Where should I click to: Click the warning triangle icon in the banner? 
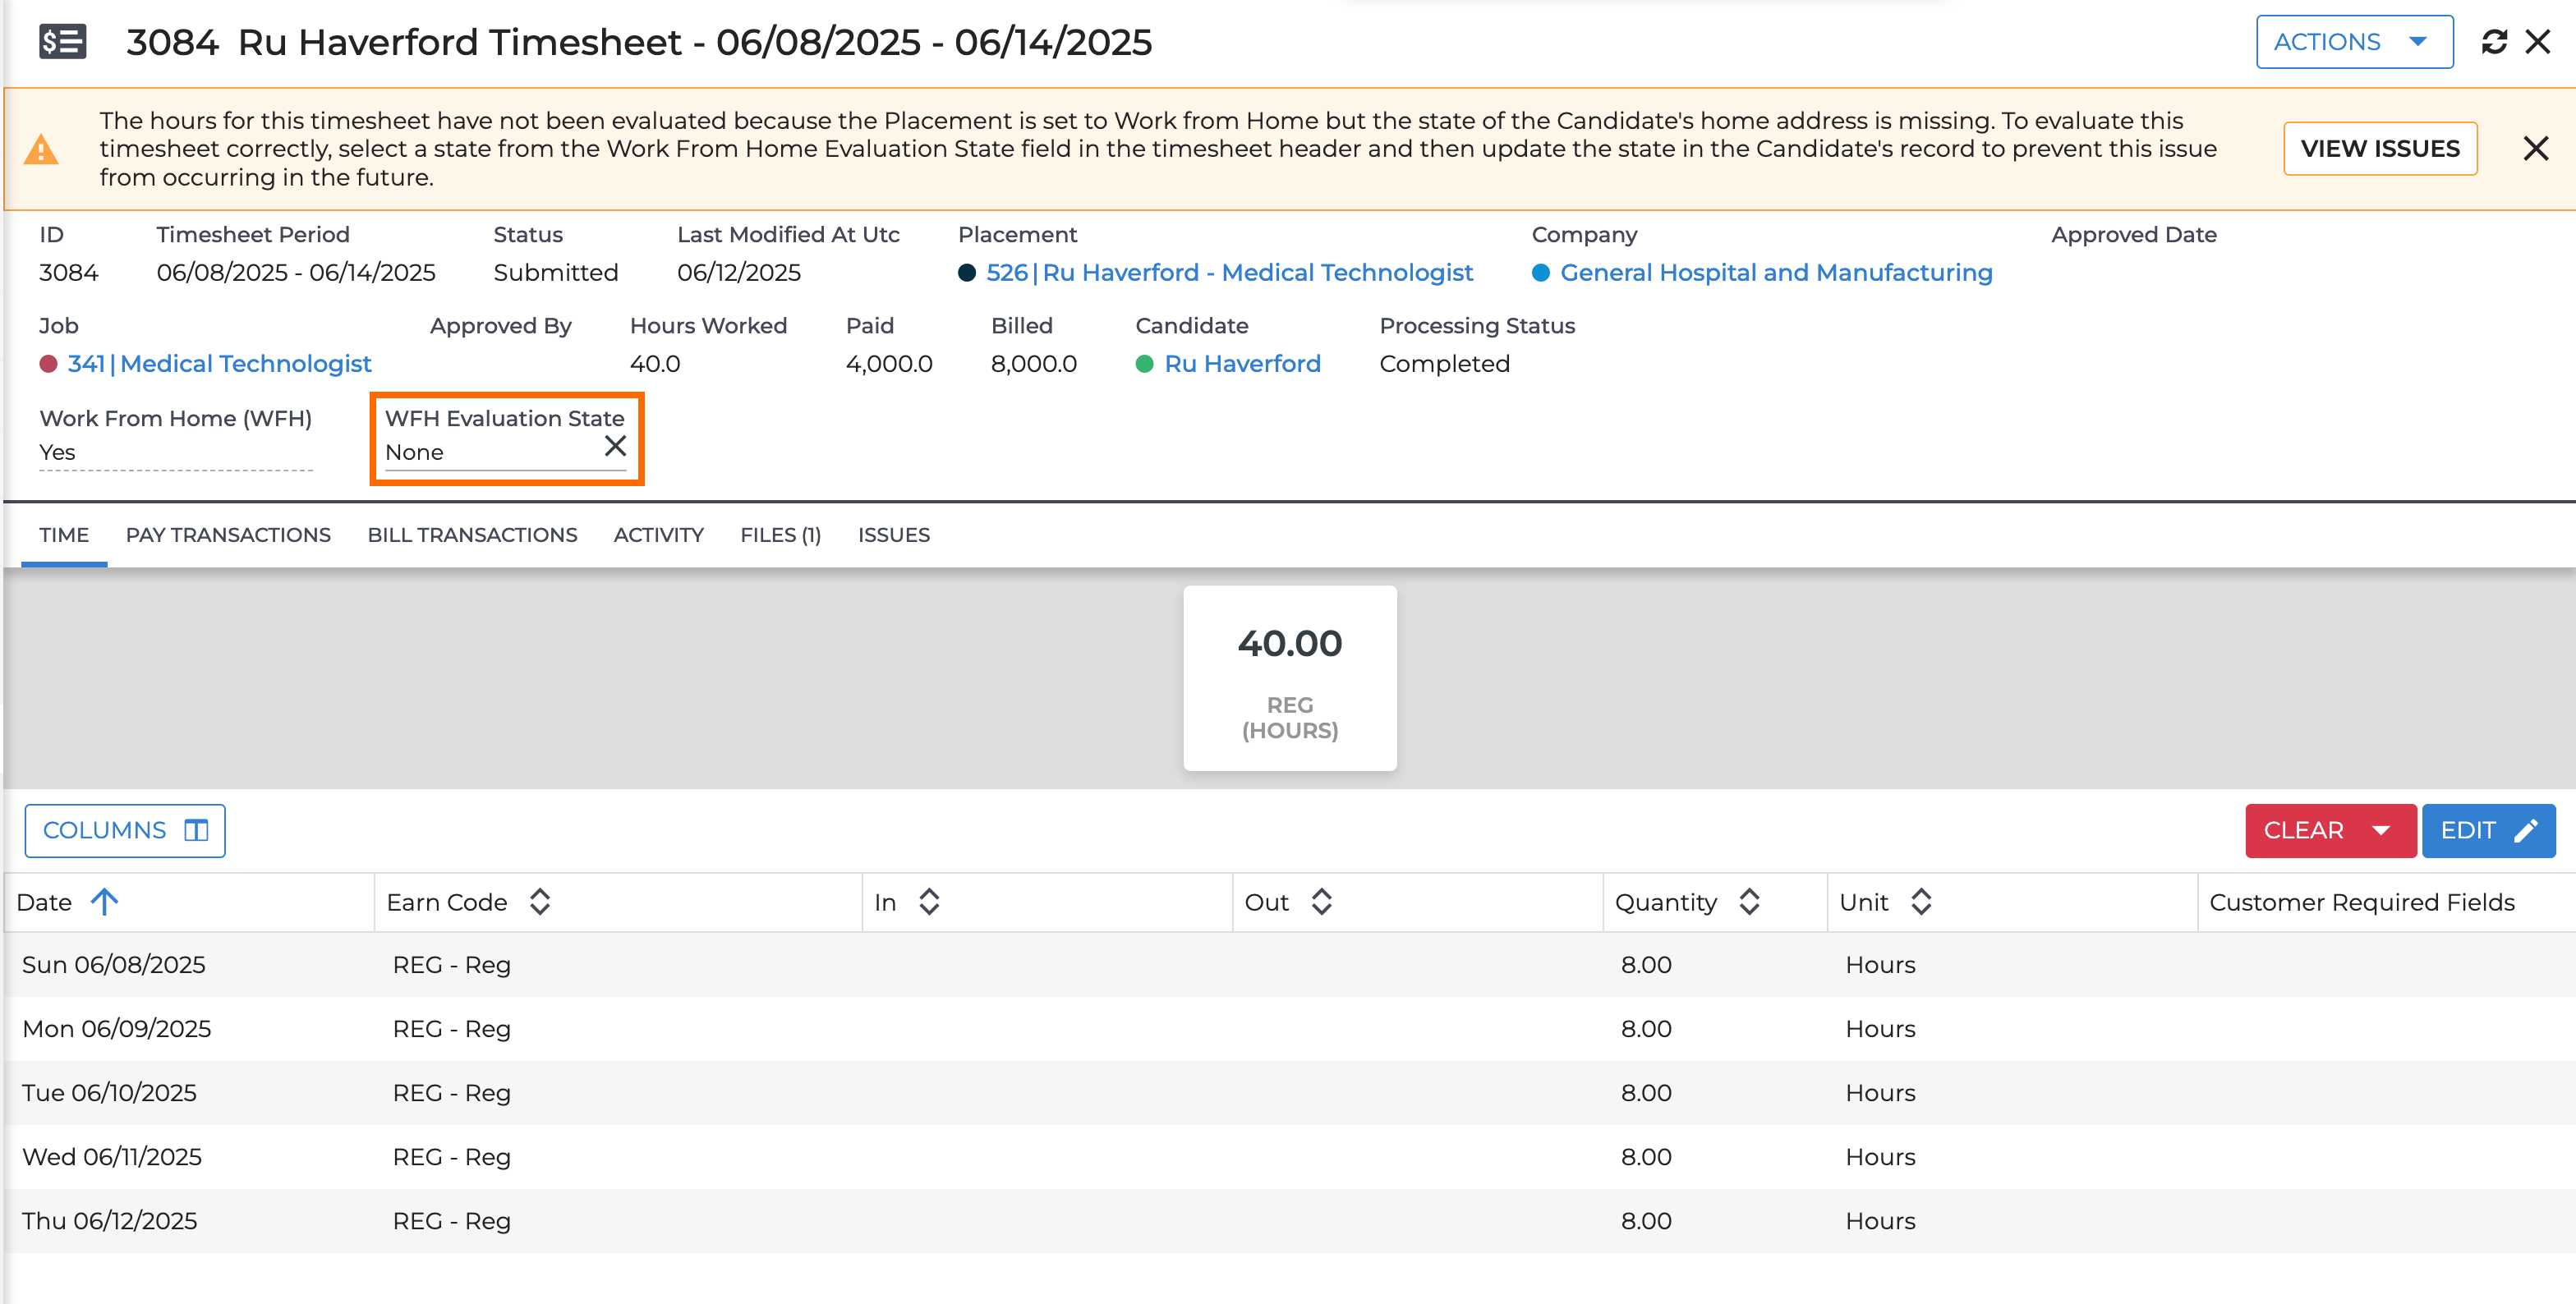point(40,150)
